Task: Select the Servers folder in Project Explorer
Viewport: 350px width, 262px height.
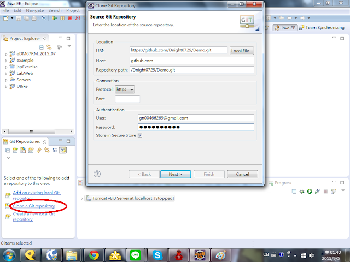Action: 24,80
